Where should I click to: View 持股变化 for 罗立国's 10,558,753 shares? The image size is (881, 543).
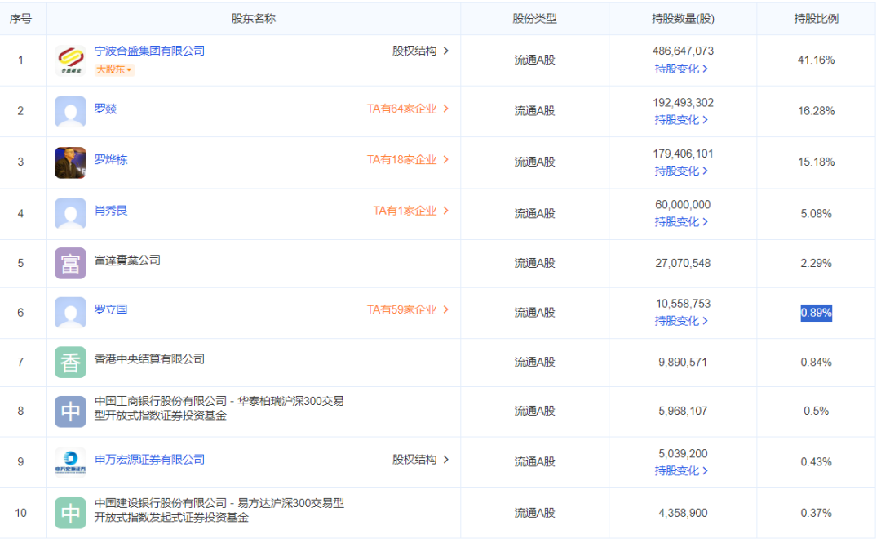681,321
